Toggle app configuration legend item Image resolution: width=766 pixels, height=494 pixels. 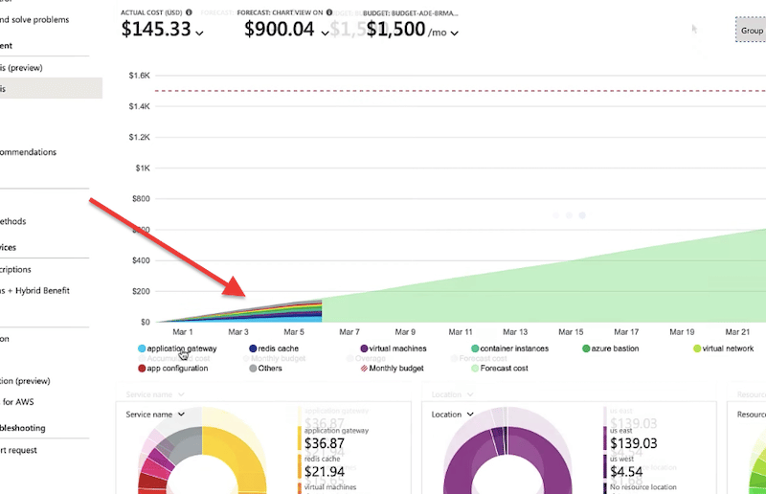point(173,368)
